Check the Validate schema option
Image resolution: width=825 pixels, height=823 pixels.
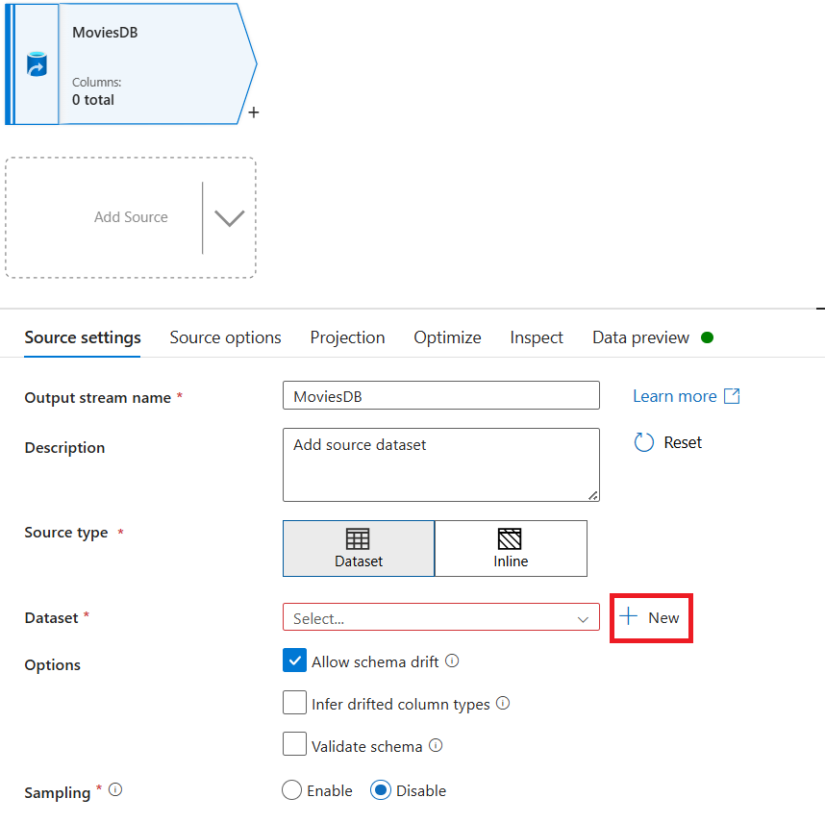tap(295, 744)
